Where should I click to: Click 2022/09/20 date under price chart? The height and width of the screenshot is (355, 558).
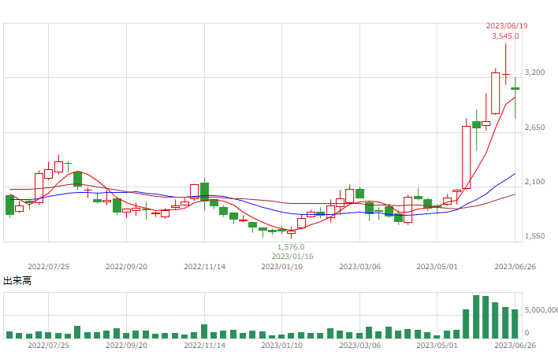(x=126, y=267)
